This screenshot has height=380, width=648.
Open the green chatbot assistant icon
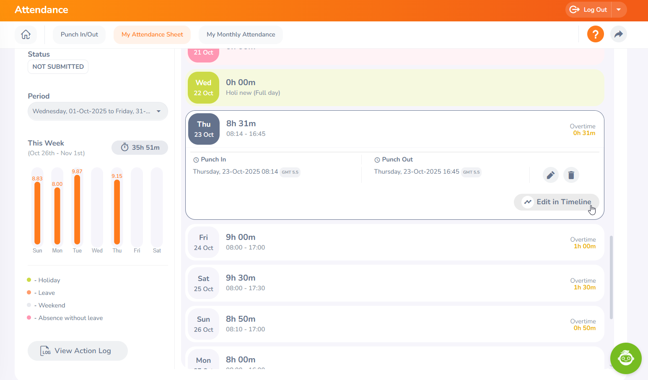(625, 358)
